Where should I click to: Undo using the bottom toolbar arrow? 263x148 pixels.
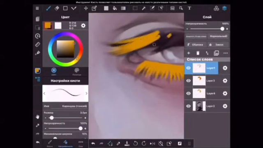pos(93,143)
